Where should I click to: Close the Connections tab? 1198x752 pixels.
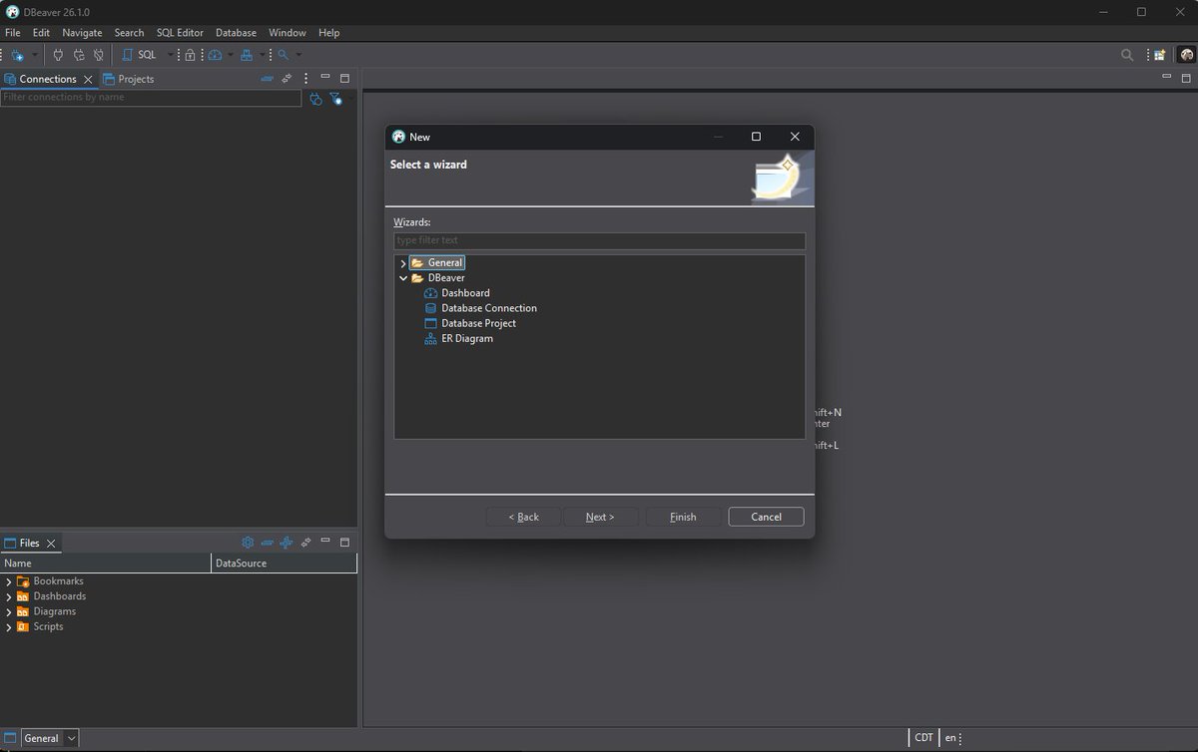(x=88, y=79)
